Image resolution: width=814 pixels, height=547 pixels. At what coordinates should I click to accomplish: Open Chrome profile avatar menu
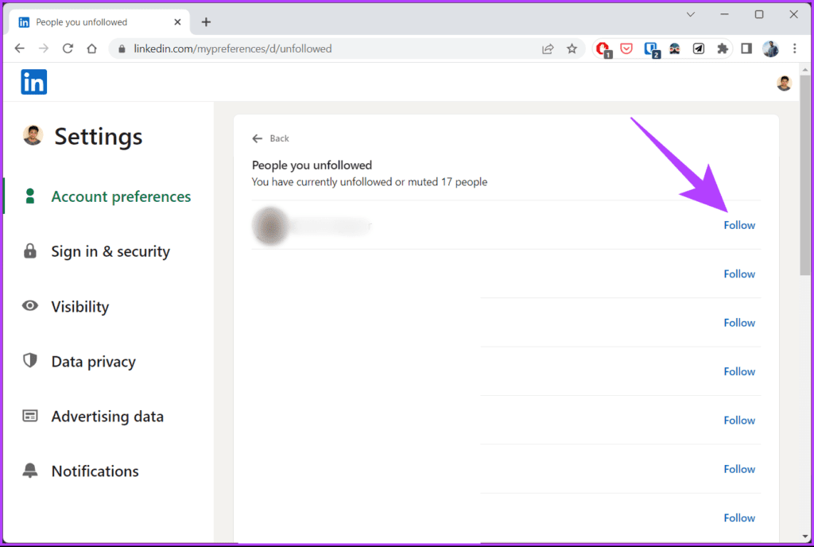770,48
